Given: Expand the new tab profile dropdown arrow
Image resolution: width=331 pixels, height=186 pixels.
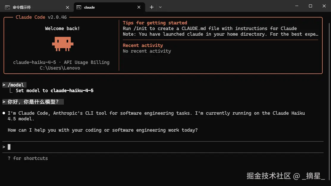Looking at the screenshot, I should (160, 7).
